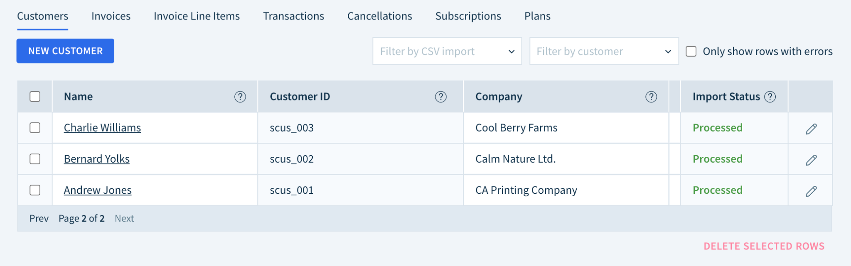
Task: Click the help icon beside Company column
Action: (x=651, y=97)
